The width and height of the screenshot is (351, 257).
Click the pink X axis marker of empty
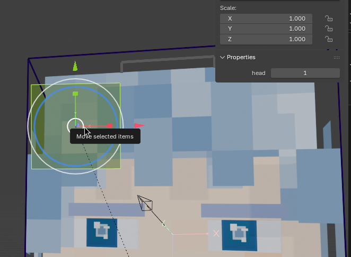(x=216, y=234)
